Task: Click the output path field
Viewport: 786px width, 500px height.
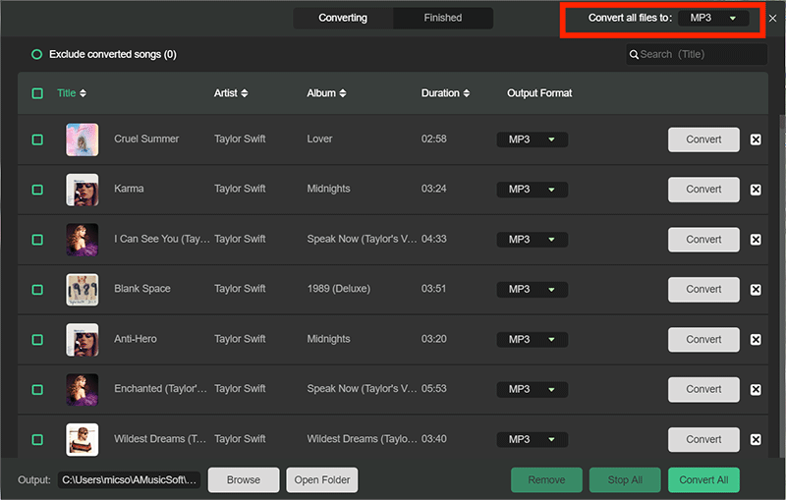Action: pos(129,480)
